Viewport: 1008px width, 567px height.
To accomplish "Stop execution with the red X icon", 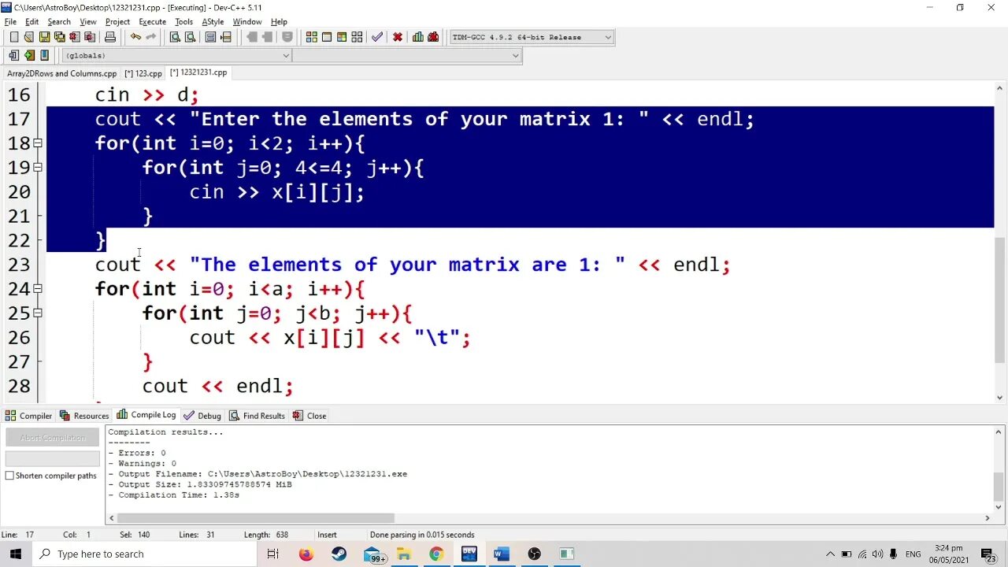I will [x=398, y=37].
